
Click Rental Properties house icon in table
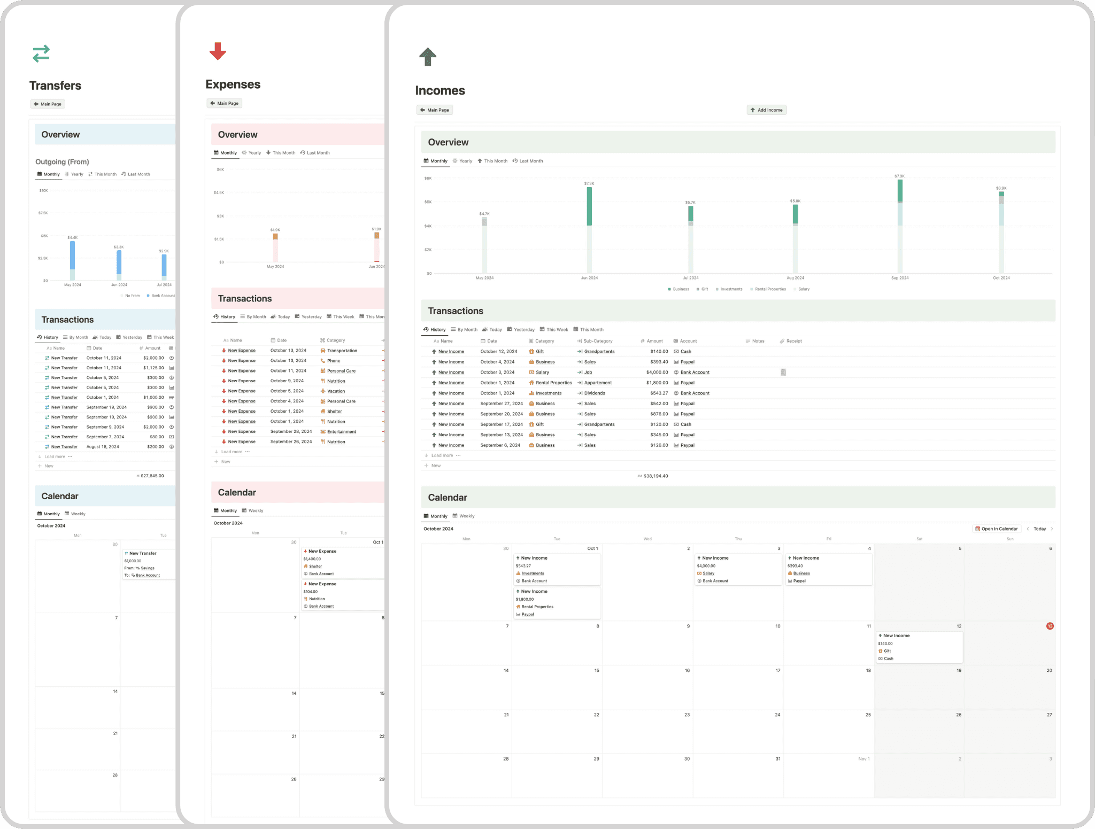pos(531,383)
